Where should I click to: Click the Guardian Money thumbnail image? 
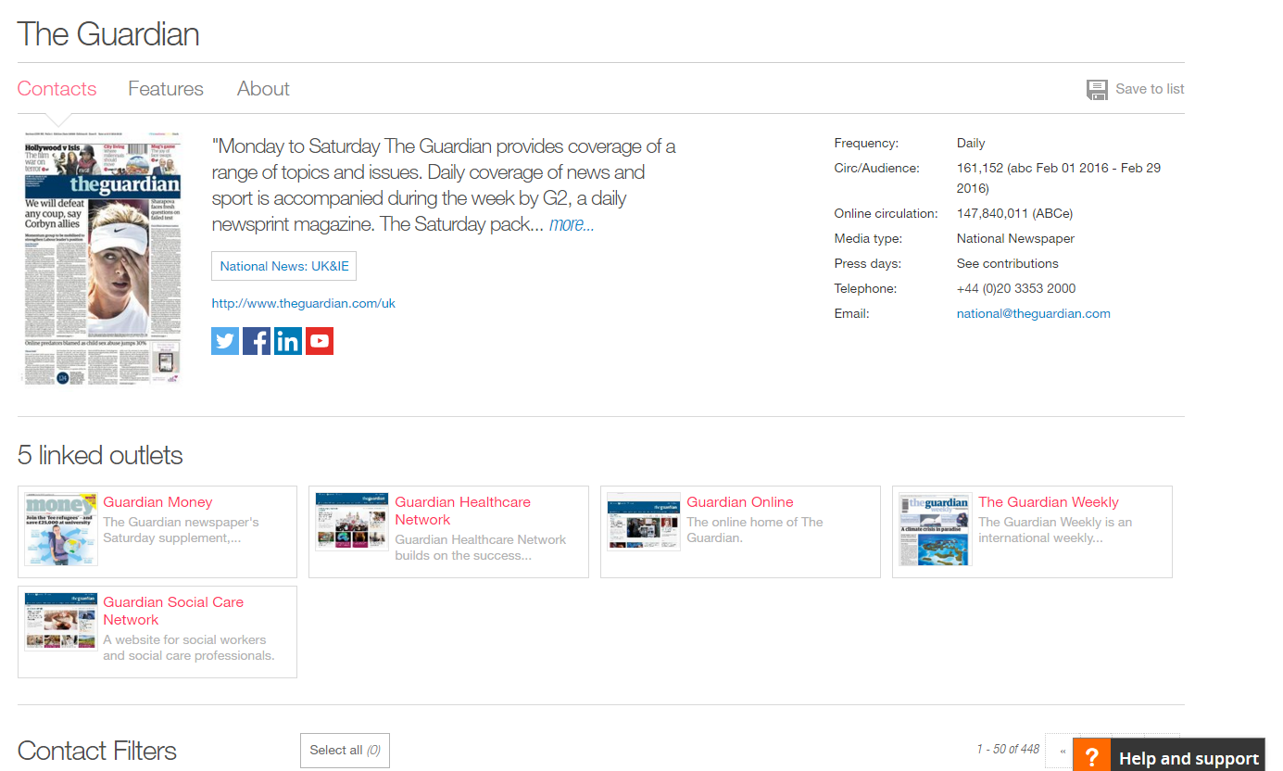click(61, 529)
